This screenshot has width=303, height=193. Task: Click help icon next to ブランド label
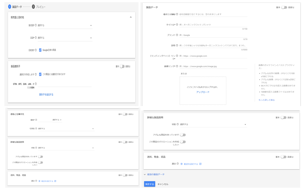pos(177,35)
